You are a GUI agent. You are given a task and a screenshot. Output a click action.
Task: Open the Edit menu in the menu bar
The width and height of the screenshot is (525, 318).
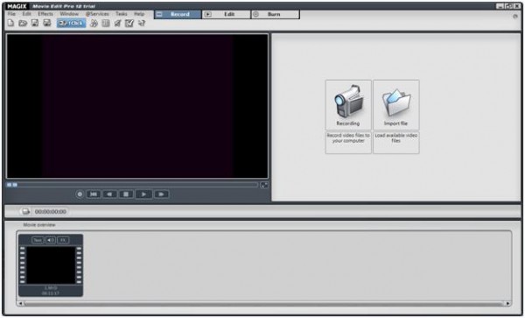pyautogui.click(x=27, y=14)
